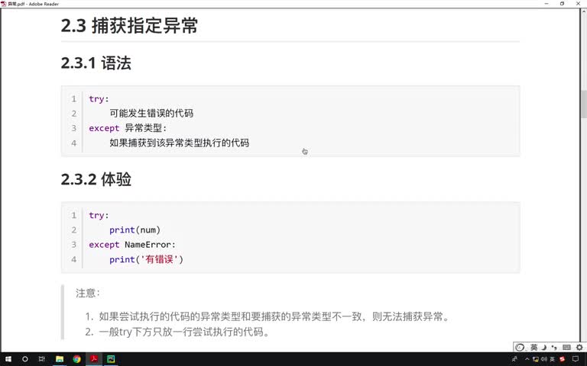Restore down the Adobe Reader window
Image resolution: width=587 pixels, height=366 pixels.
(x=562, y=4)
